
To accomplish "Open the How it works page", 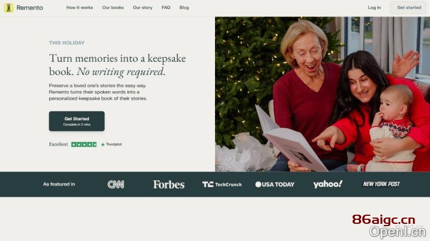I will coord(80,7).
